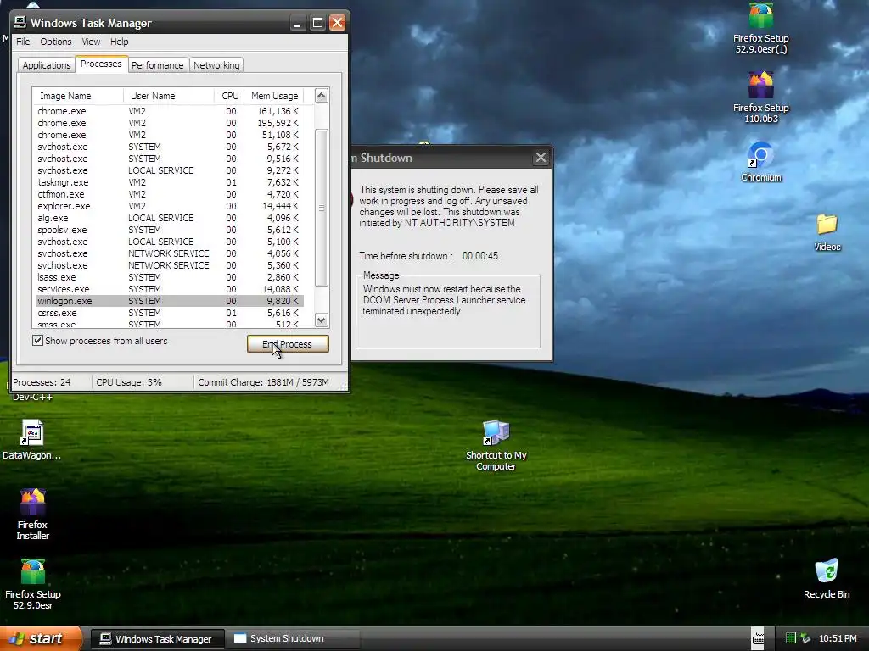Open Firefox Setup 52.9.0esr(1) desktop icon
The width and height of the screenshot is (869, 651).
(761, 28)
